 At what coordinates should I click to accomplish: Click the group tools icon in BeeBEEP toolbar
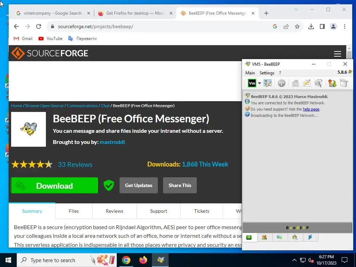[x=318, y=83]
